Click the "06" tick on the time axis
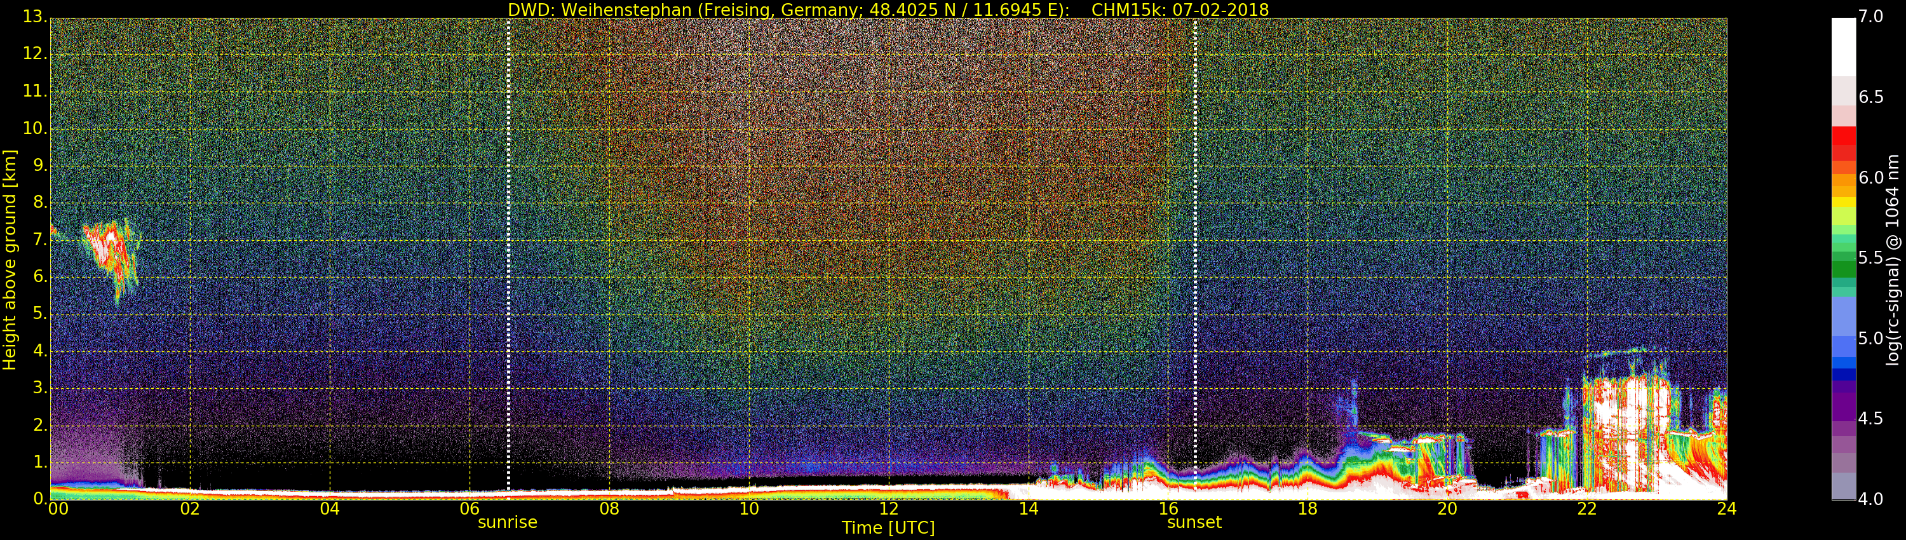The image size is (1906, 540). point(470,509)
